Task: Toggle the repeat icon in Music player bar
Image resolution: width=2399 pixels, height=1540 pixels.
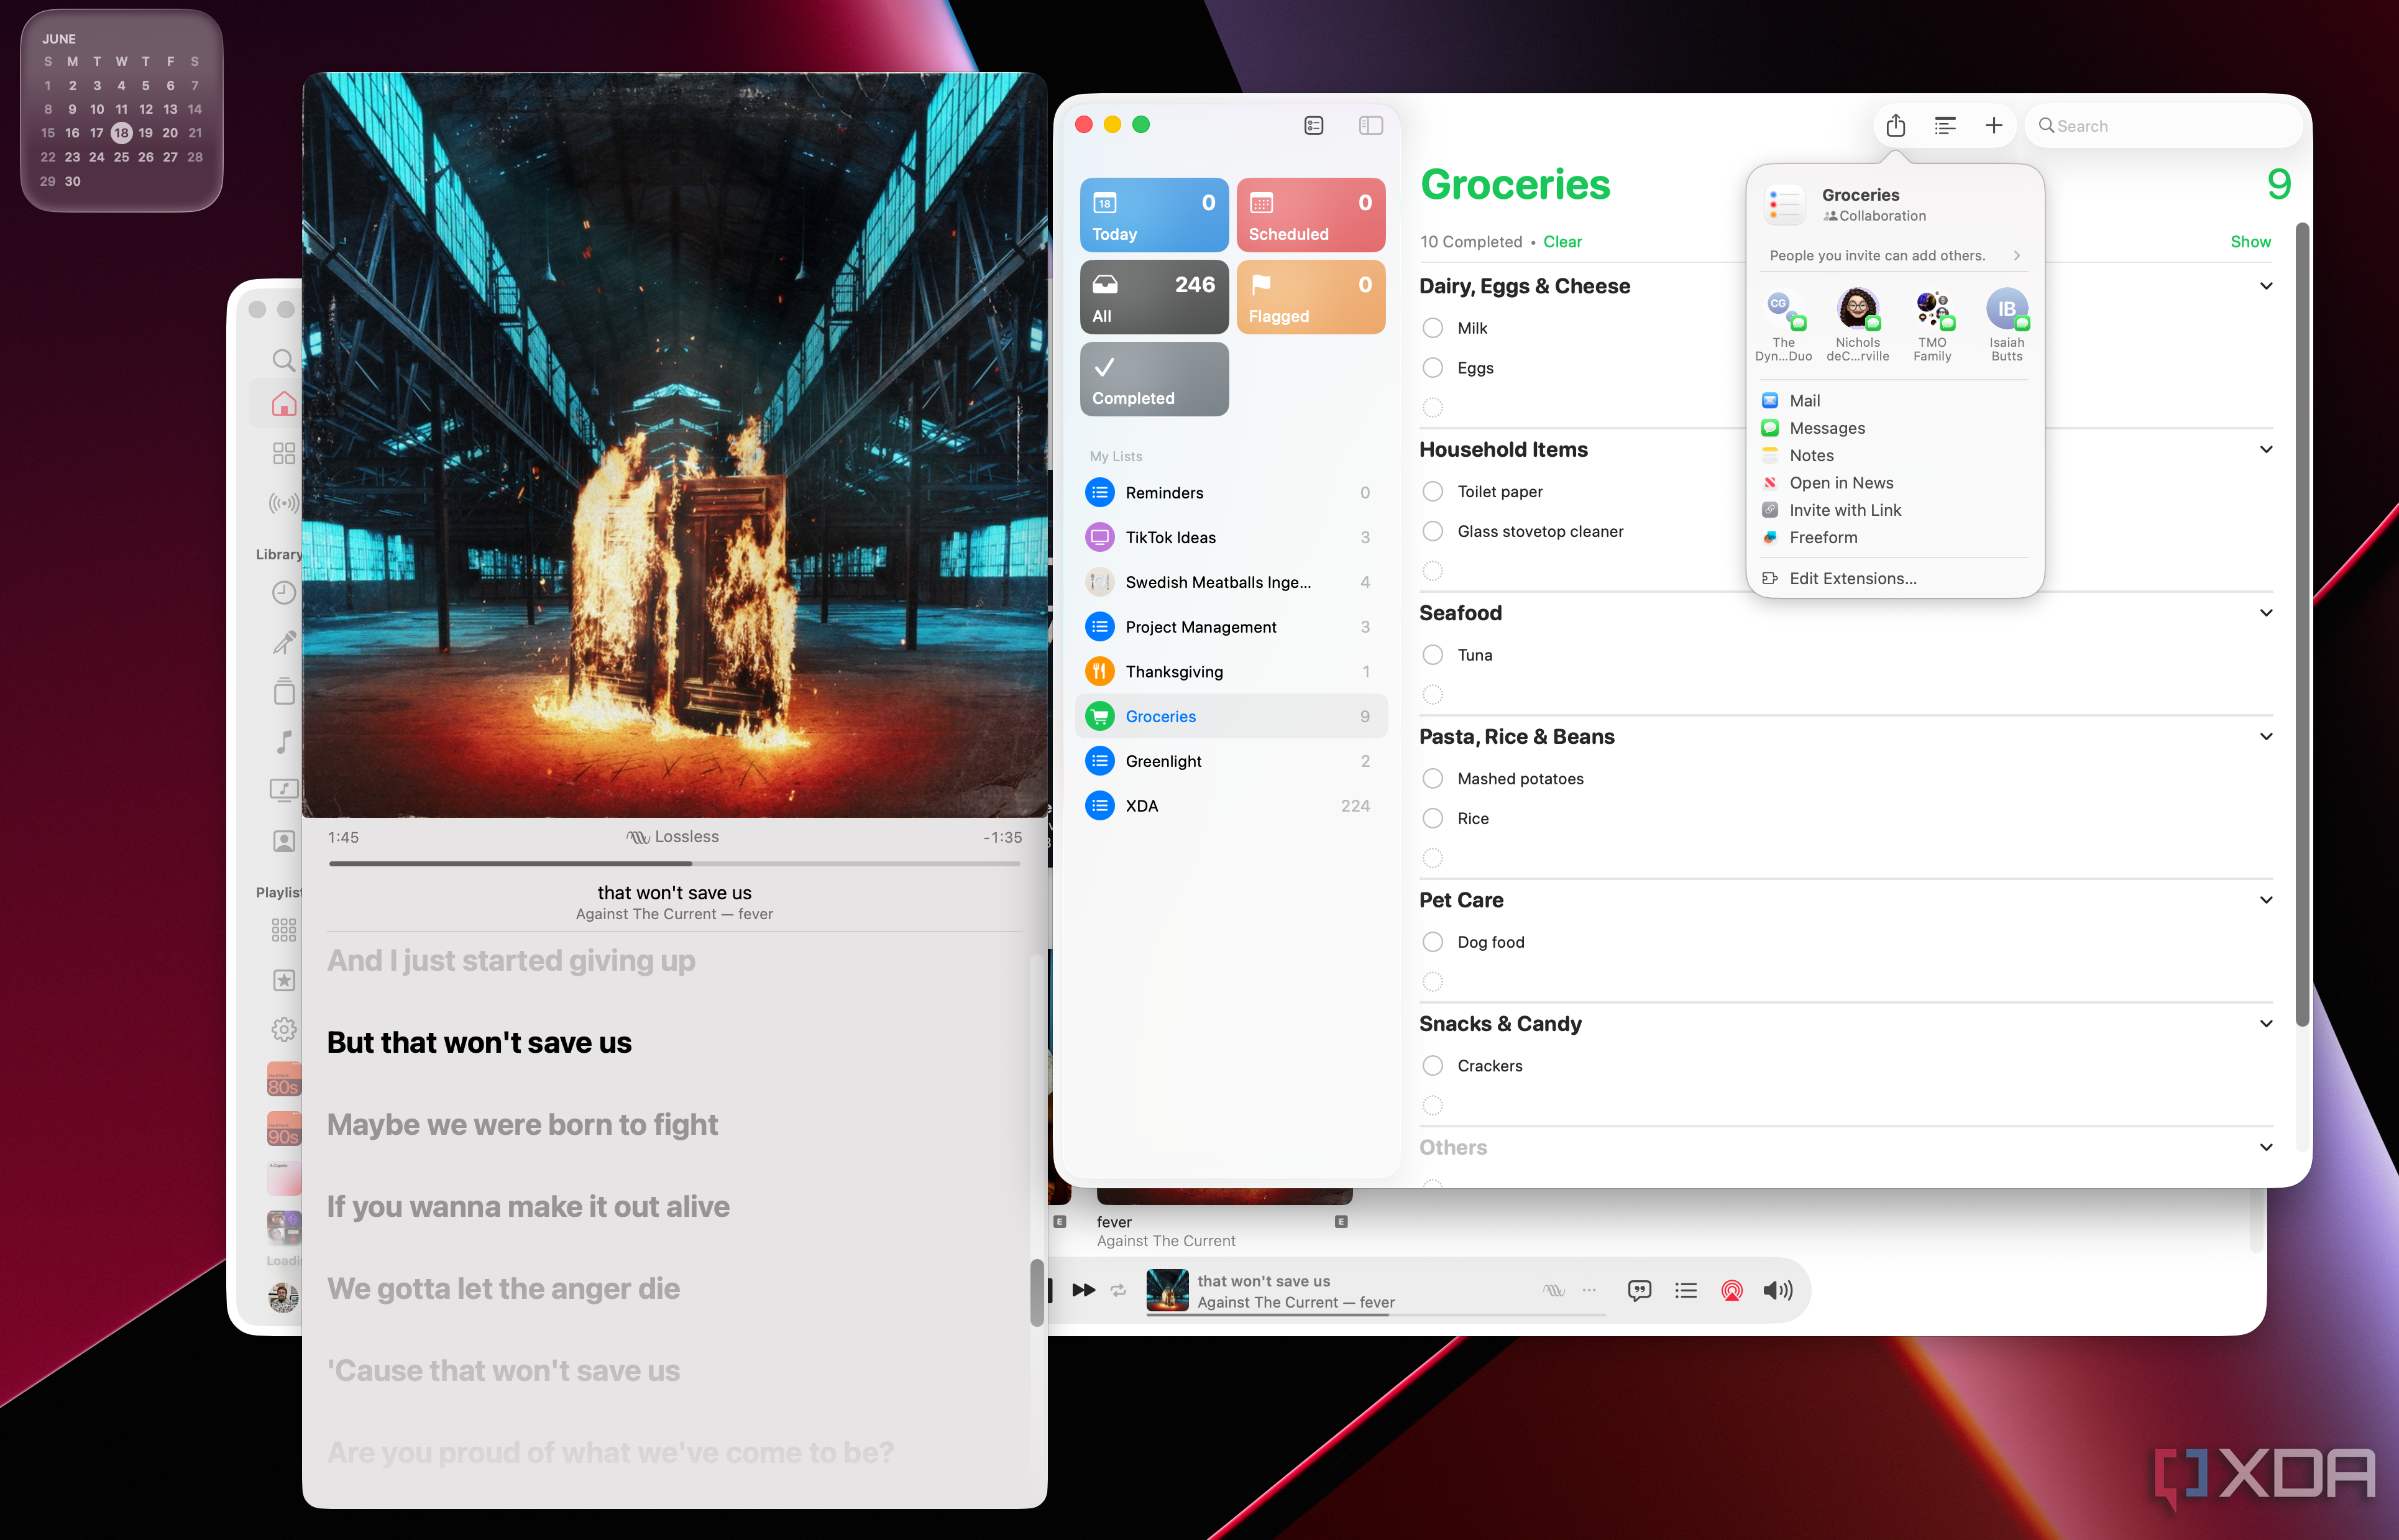Action: 1119,1290
